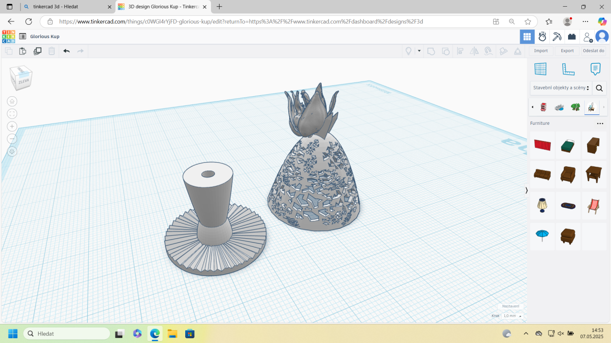Click the invite collaborator person icon

(x=588, y=37)
